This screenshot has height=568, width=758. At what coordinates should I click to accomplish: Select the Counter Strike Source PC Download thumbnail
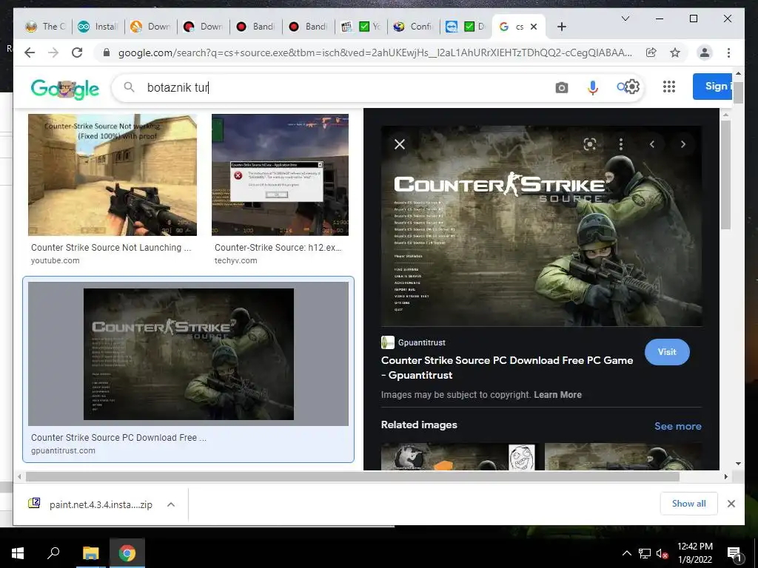click(x=188, y=354)
